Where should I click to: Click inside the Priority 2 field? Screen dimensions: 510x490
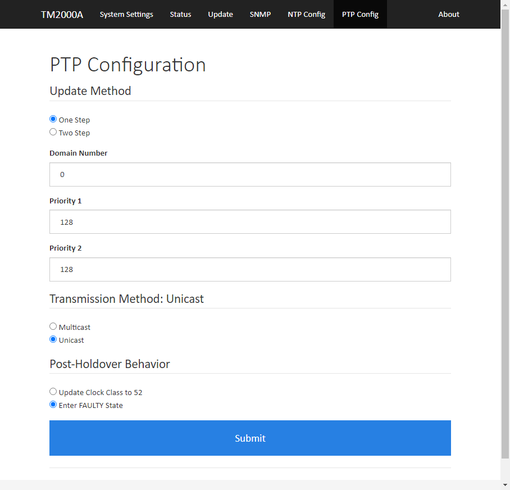pyautogui.click(x=250, y=269)
